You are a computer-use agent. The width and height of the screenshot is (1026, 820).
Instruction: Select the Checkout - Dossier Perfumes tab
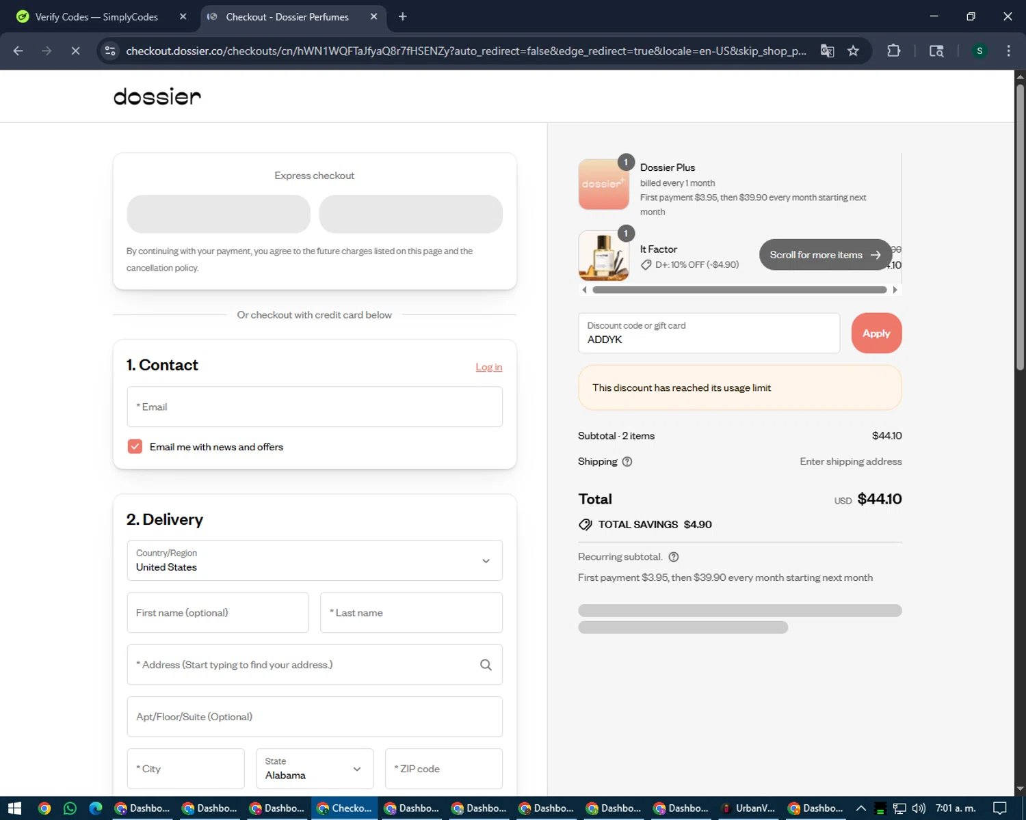pos(287,16)
